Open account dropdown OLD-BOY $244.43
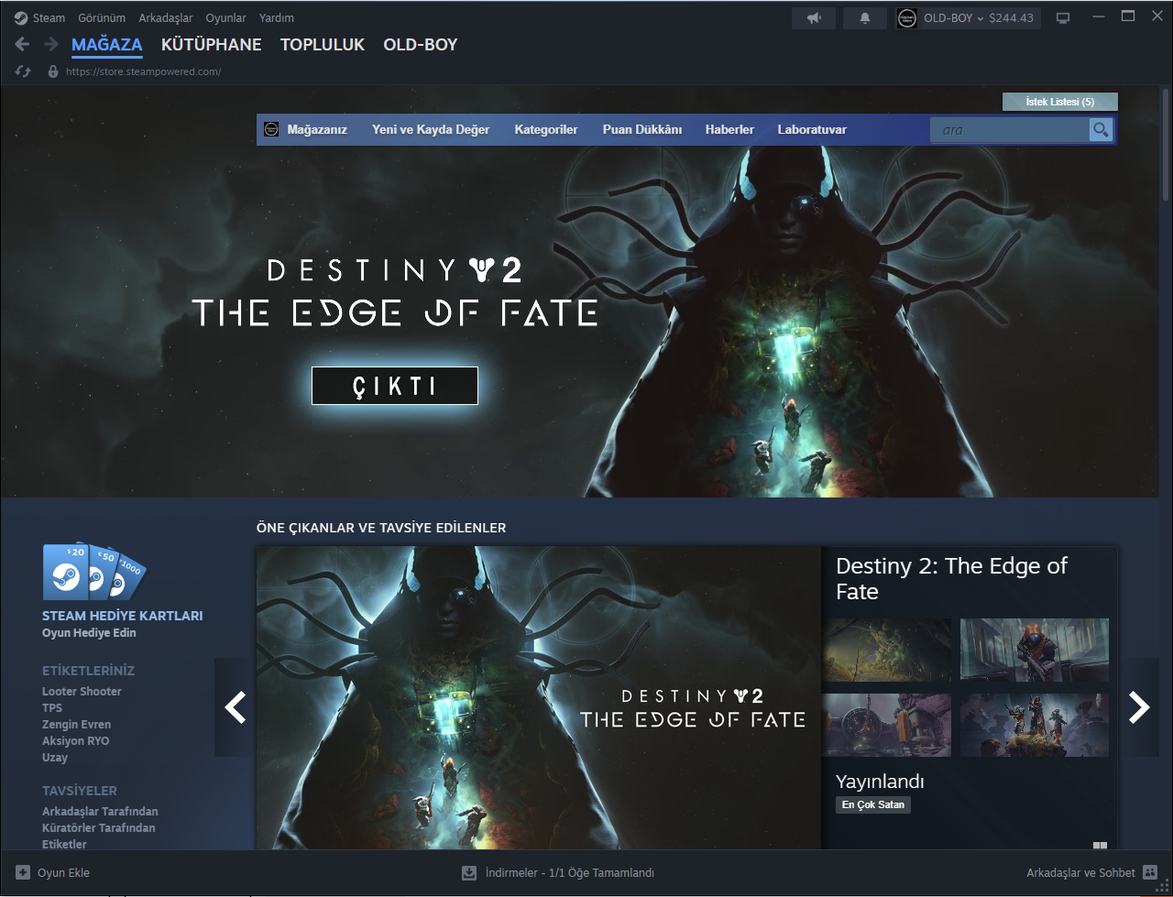Screen dimensions: 1173x897 tap(979, 18)
